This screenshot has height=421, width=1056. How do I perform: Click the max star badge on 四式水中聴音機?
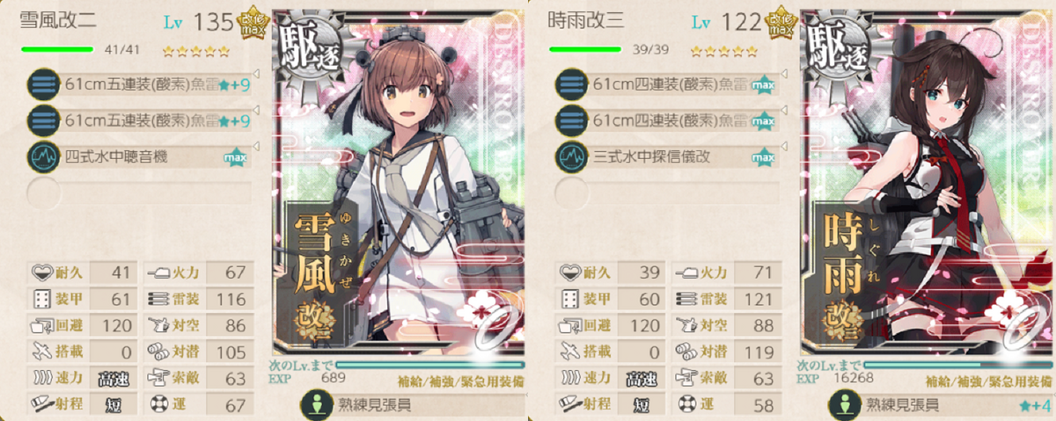(235, 157)
